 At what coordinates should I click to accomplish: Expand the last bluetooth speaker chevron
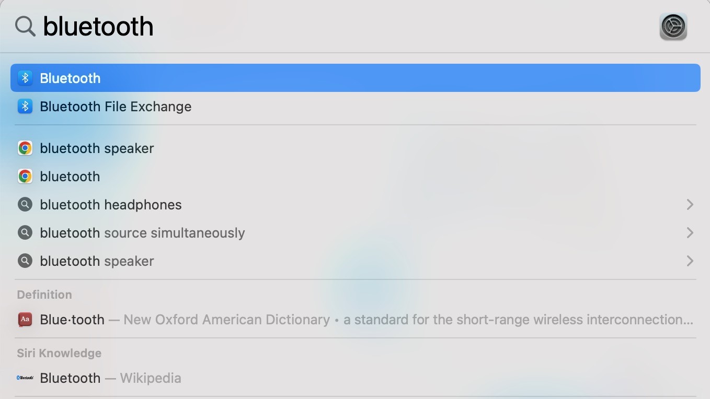click(690, 261)
